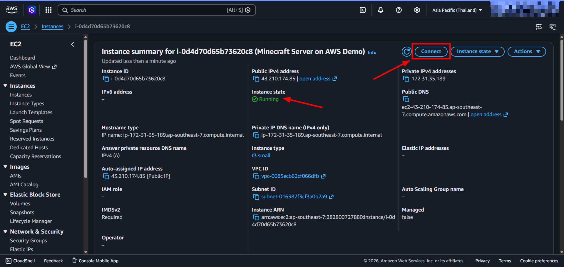564x267 pixels.
Task: Open Cookie preferences in footer
Action: pyautogui.click(x=539, y=261)
